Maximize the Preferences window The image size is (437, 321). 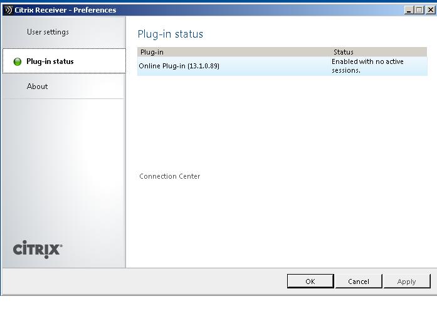pos(419,10)
